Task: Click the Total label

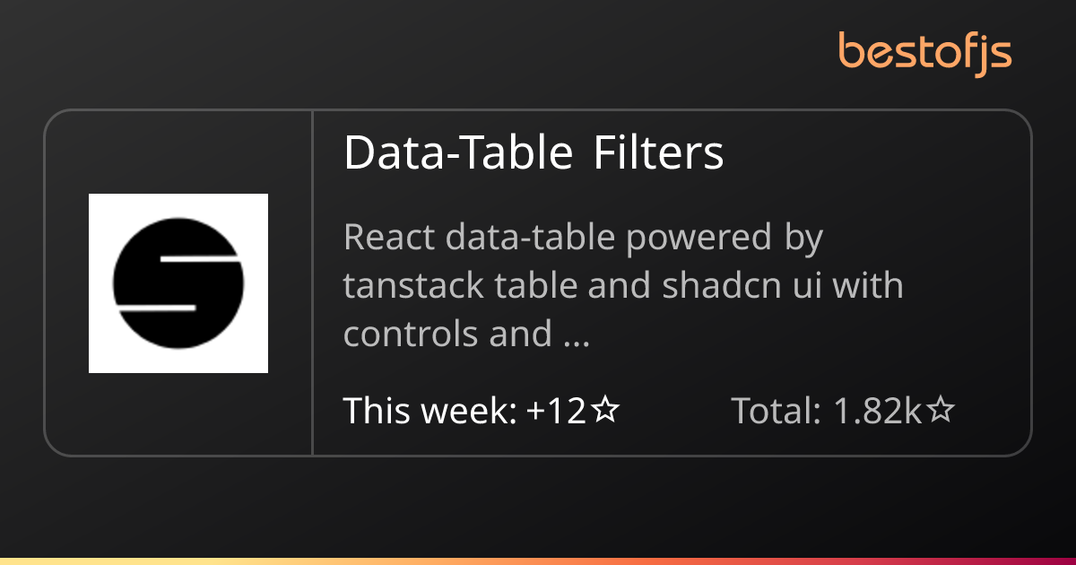Action: pyautogui.click(x=777, y=411)
